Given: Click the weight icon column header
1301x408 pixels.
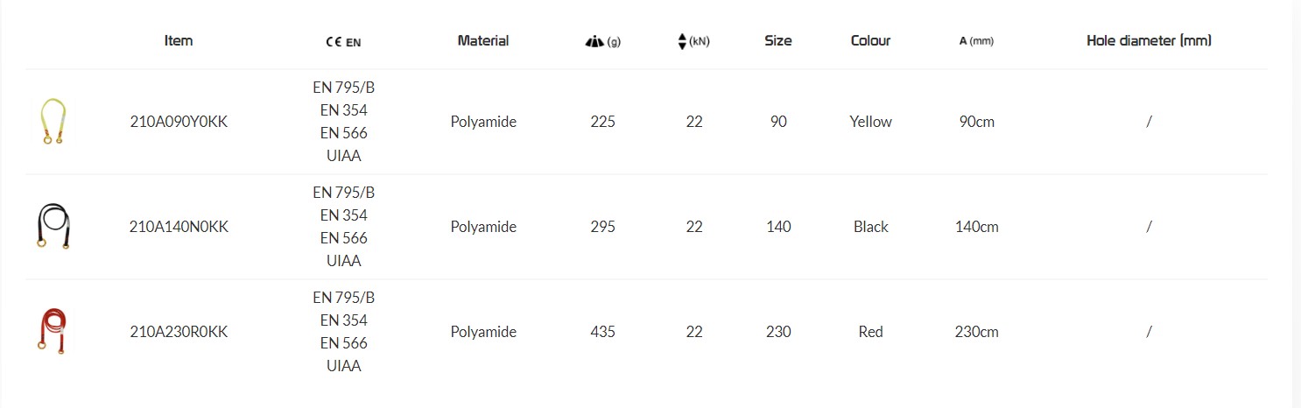Looking at the screenshot, I should [x=594, y=41].
